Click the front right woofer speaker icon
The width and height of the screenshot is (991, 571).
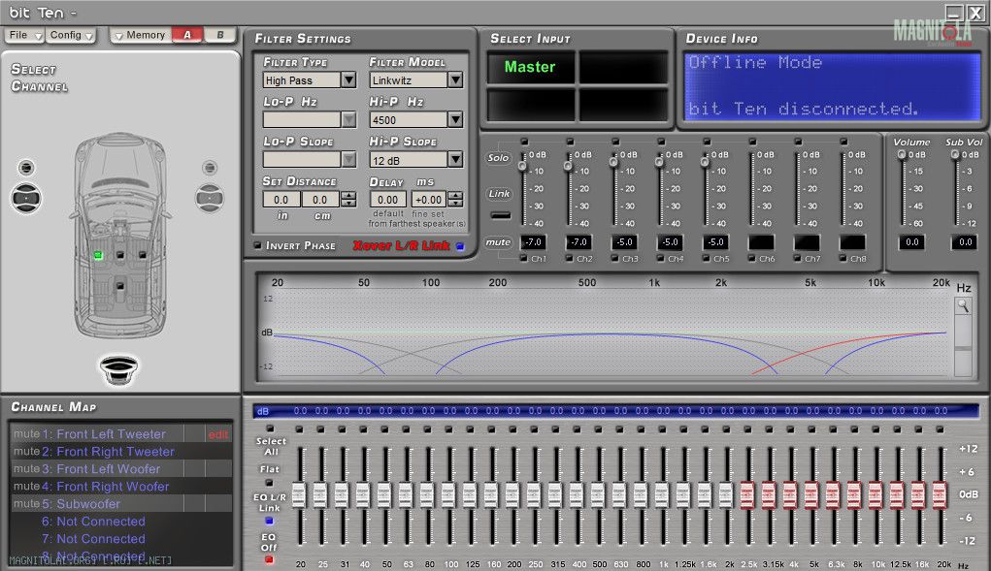click(x=210, y=198)
